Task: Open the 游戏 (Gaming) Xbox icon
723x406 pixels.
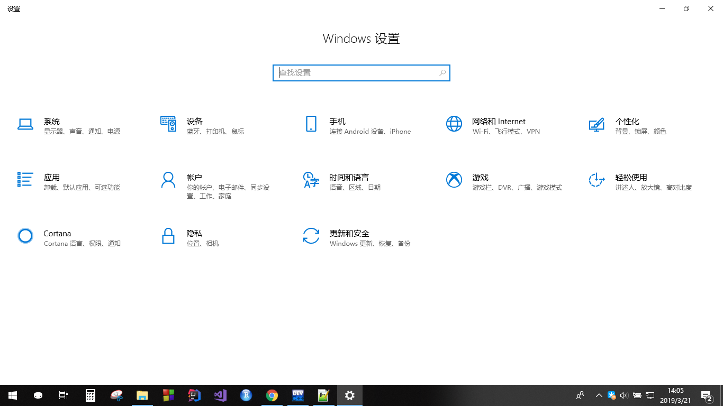Action: tap(454, 180)
